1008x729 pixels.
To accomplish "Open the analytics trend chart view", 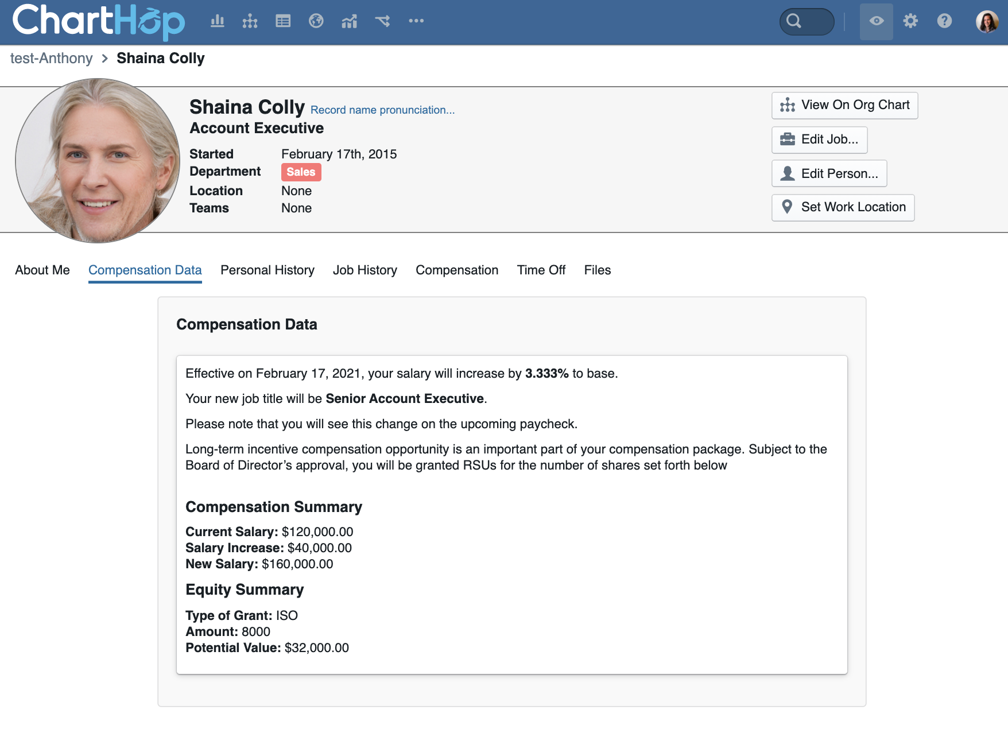I will pyautogui.click(x=349, y=21).
